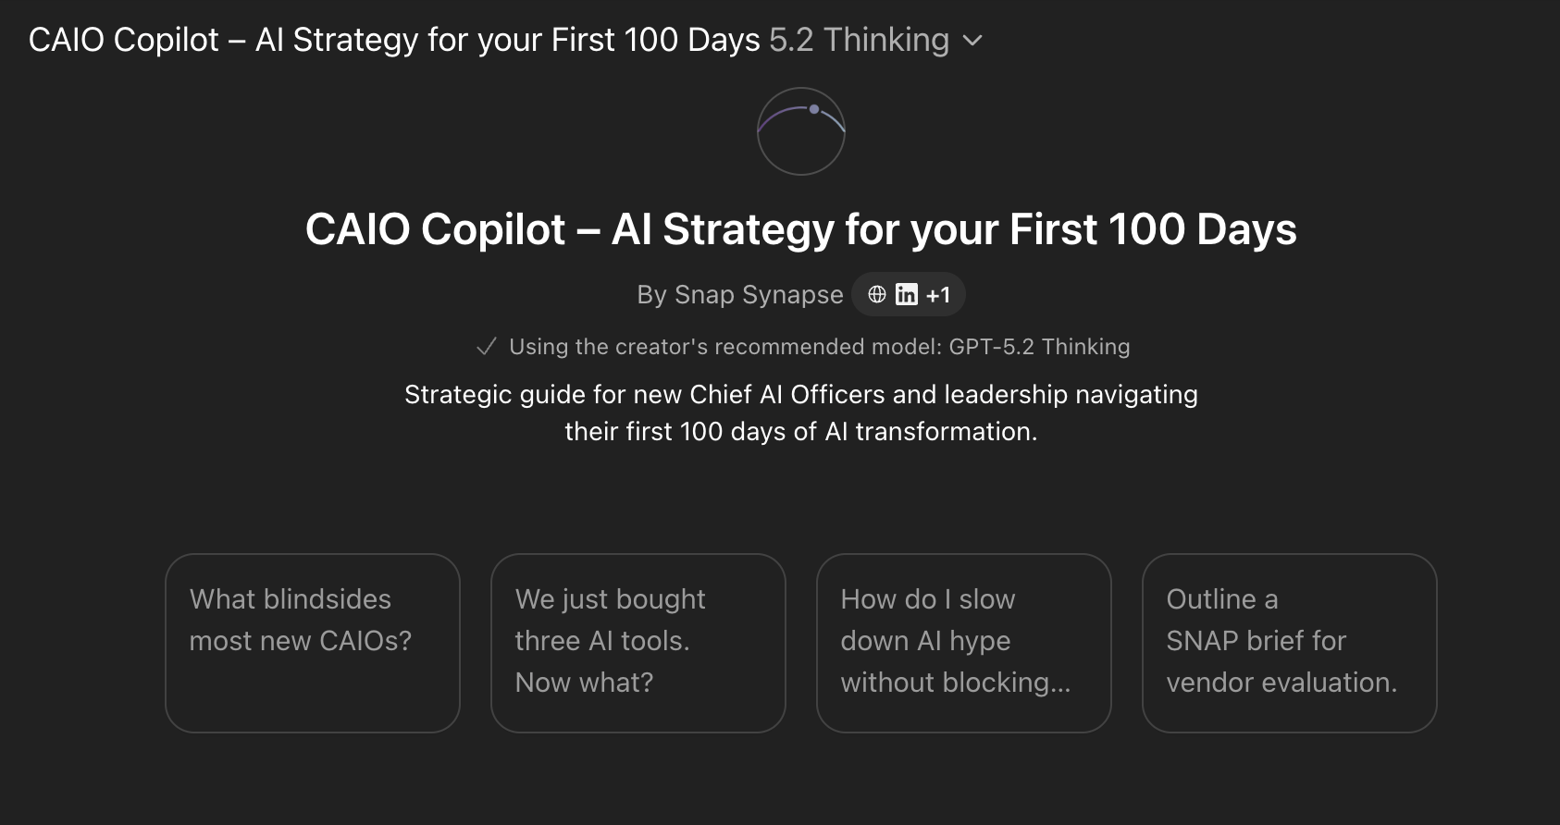Select "What blindsides most new CAIOs?" prompt
Screen dimensions: 1560x825
[x=313, y=643]
